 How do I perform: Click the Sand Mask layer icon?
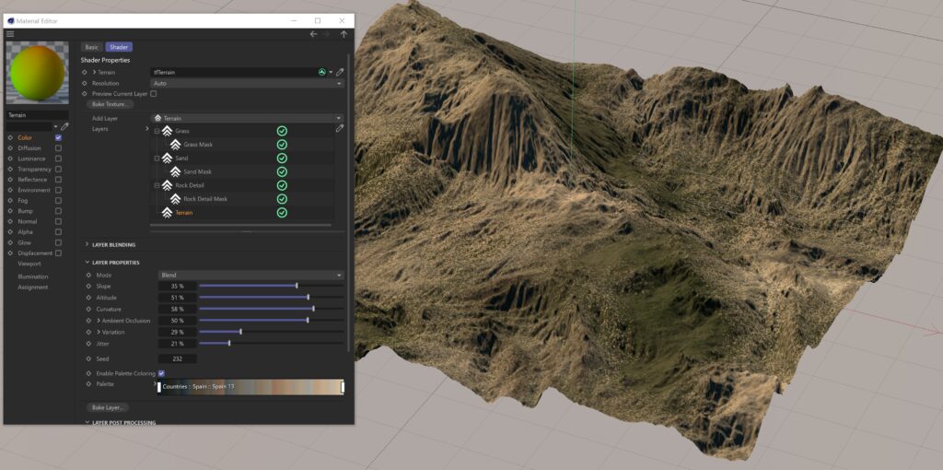(x=175, y=171)
